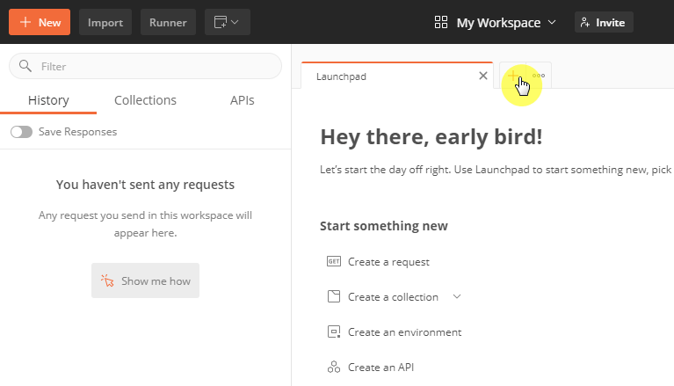Launch the Collection Runner

click(x=168, y=22)
